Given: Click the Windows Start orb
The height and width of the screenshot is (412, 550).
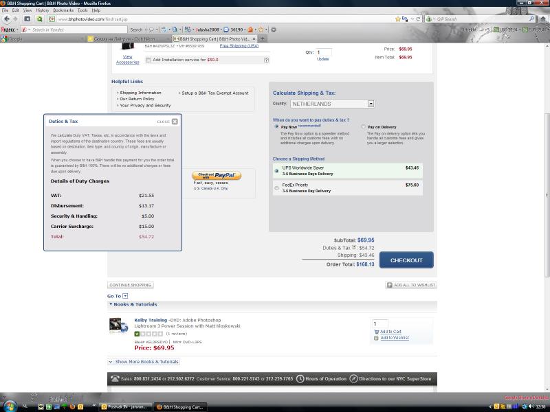Looking at the screenshot, I should tap(10, 407).
